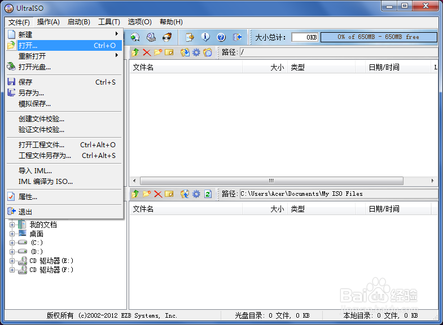Click the local path field My ISO Files

coord(339,194)
